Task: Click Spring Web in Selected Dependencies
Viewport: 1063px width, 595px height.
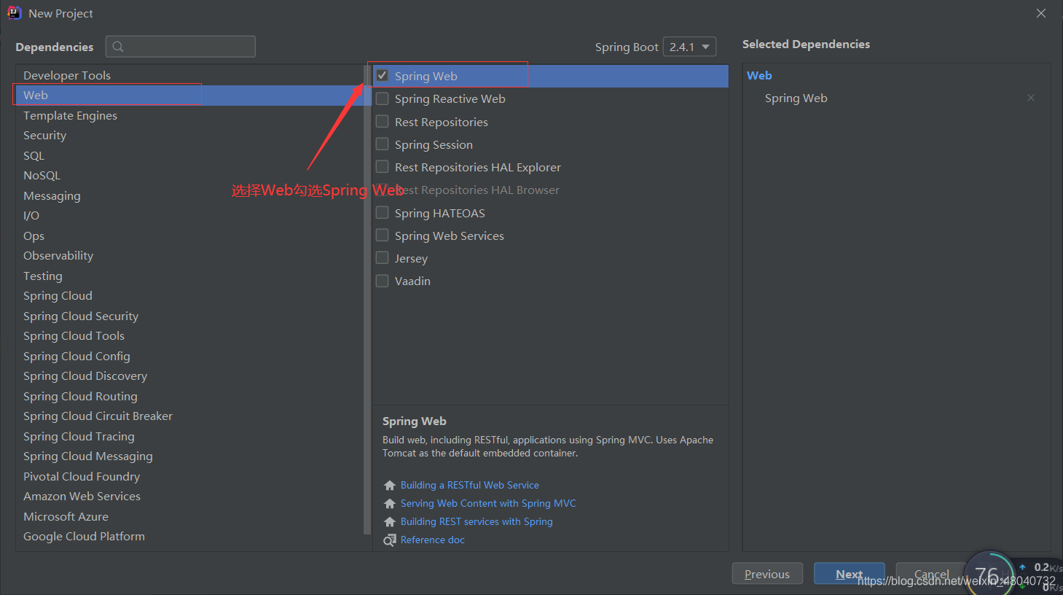Action: 796,98
